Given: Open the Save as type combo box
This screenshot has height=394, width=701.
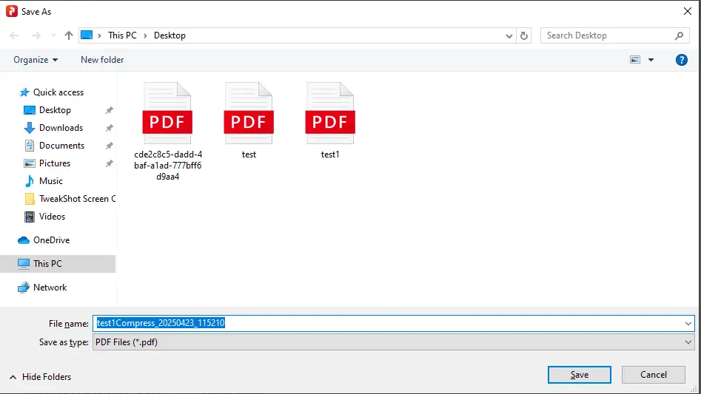Looking at the screenshot, I should point(393,342).
